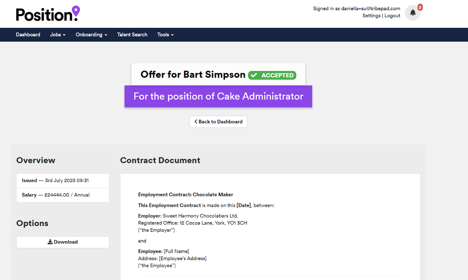Click the green Accepted checkmark badge
468x280 pixels.
click(272, 75)
